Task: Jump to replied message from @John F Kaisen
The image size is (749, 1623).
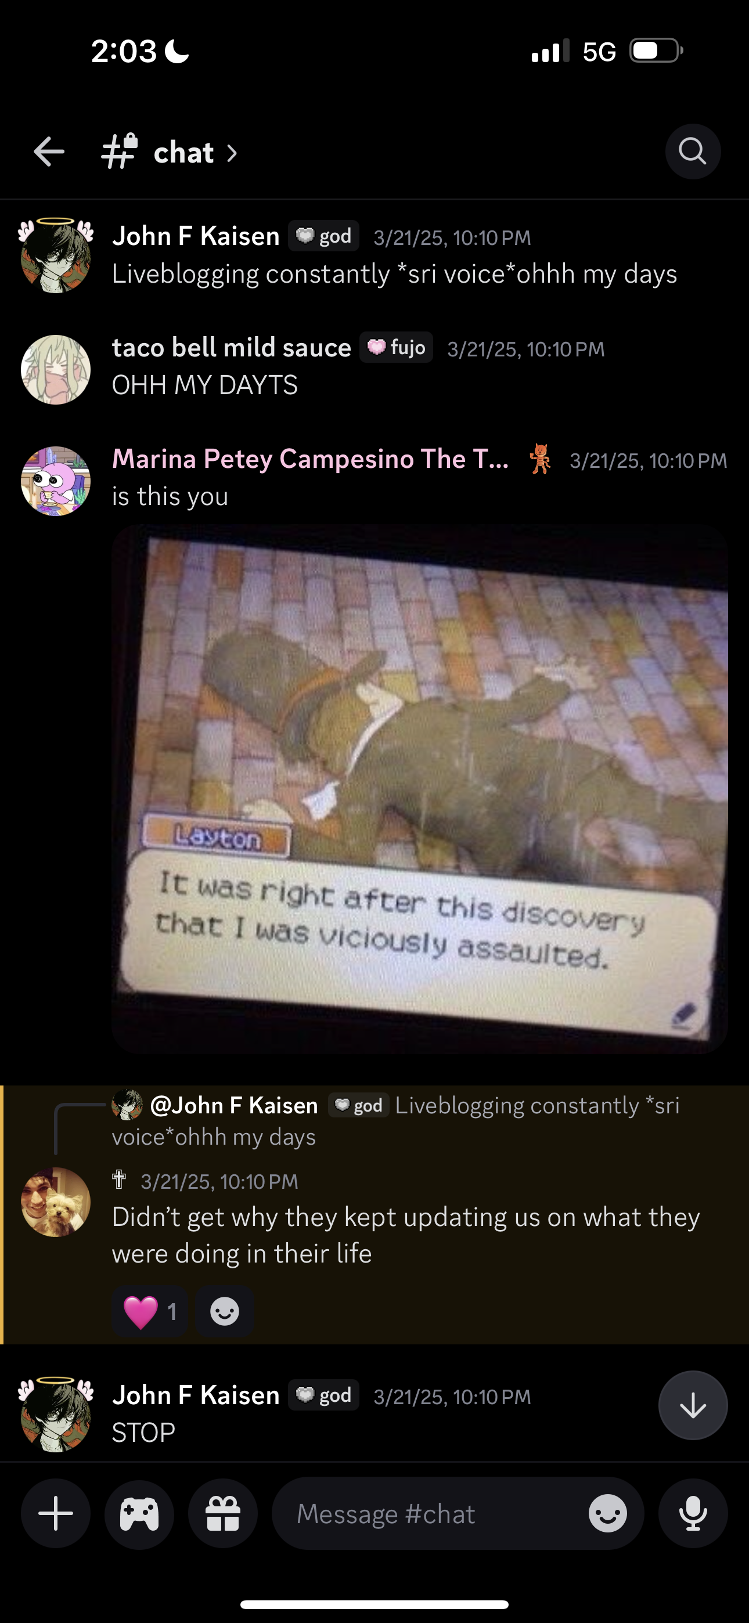Action: point(396,1120)
